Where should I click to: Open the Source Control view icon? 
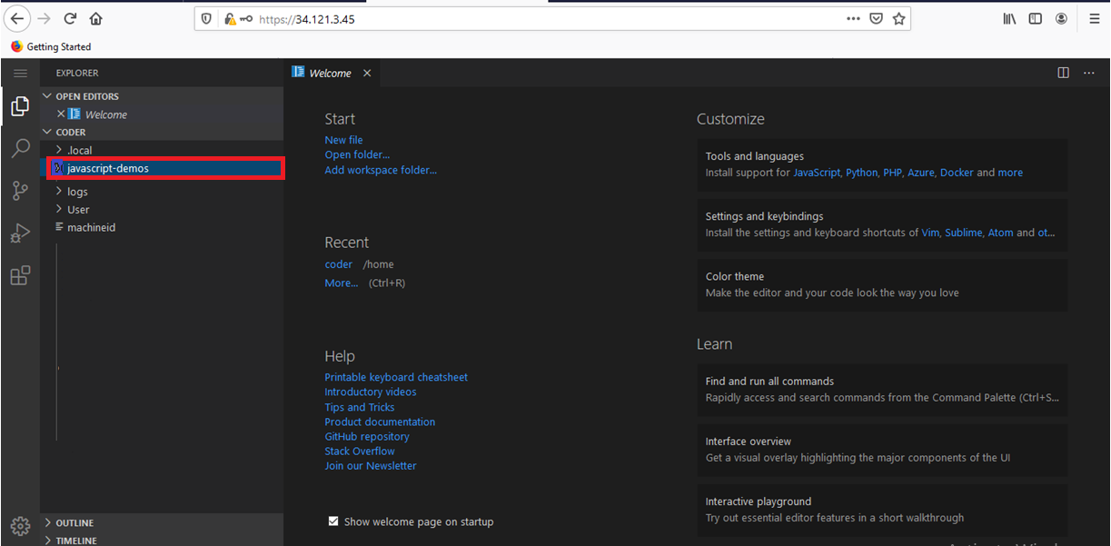[20, 191]
